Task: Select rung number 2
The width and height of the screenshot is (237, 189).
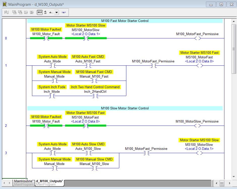Action: coord(6,126)
